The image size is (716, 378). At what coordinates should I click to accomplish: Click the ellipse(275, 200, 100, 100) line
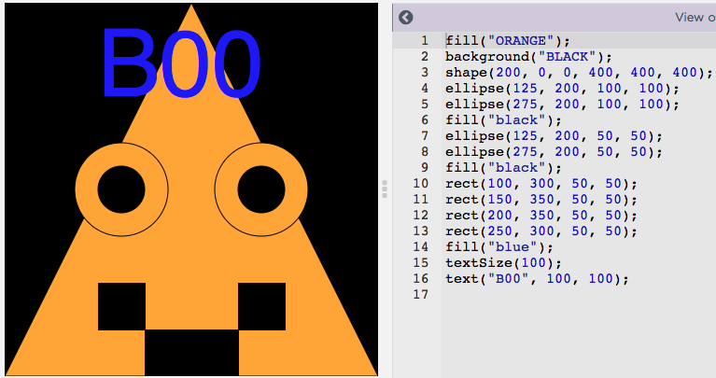pyautogui.click(x=562, y=105)
